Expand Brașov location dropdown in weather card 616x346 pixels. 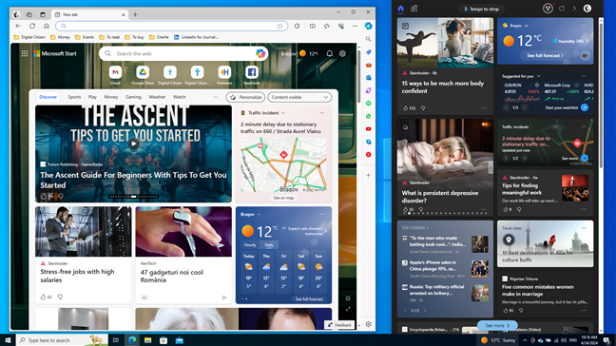pos(259,215)
